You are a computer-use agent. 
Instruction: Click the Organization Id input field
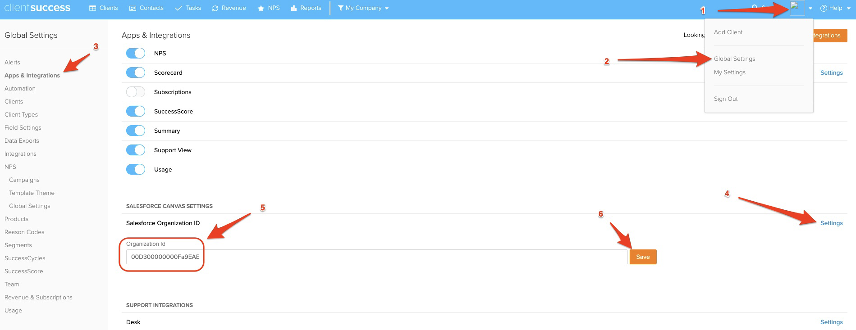[377, 257]
